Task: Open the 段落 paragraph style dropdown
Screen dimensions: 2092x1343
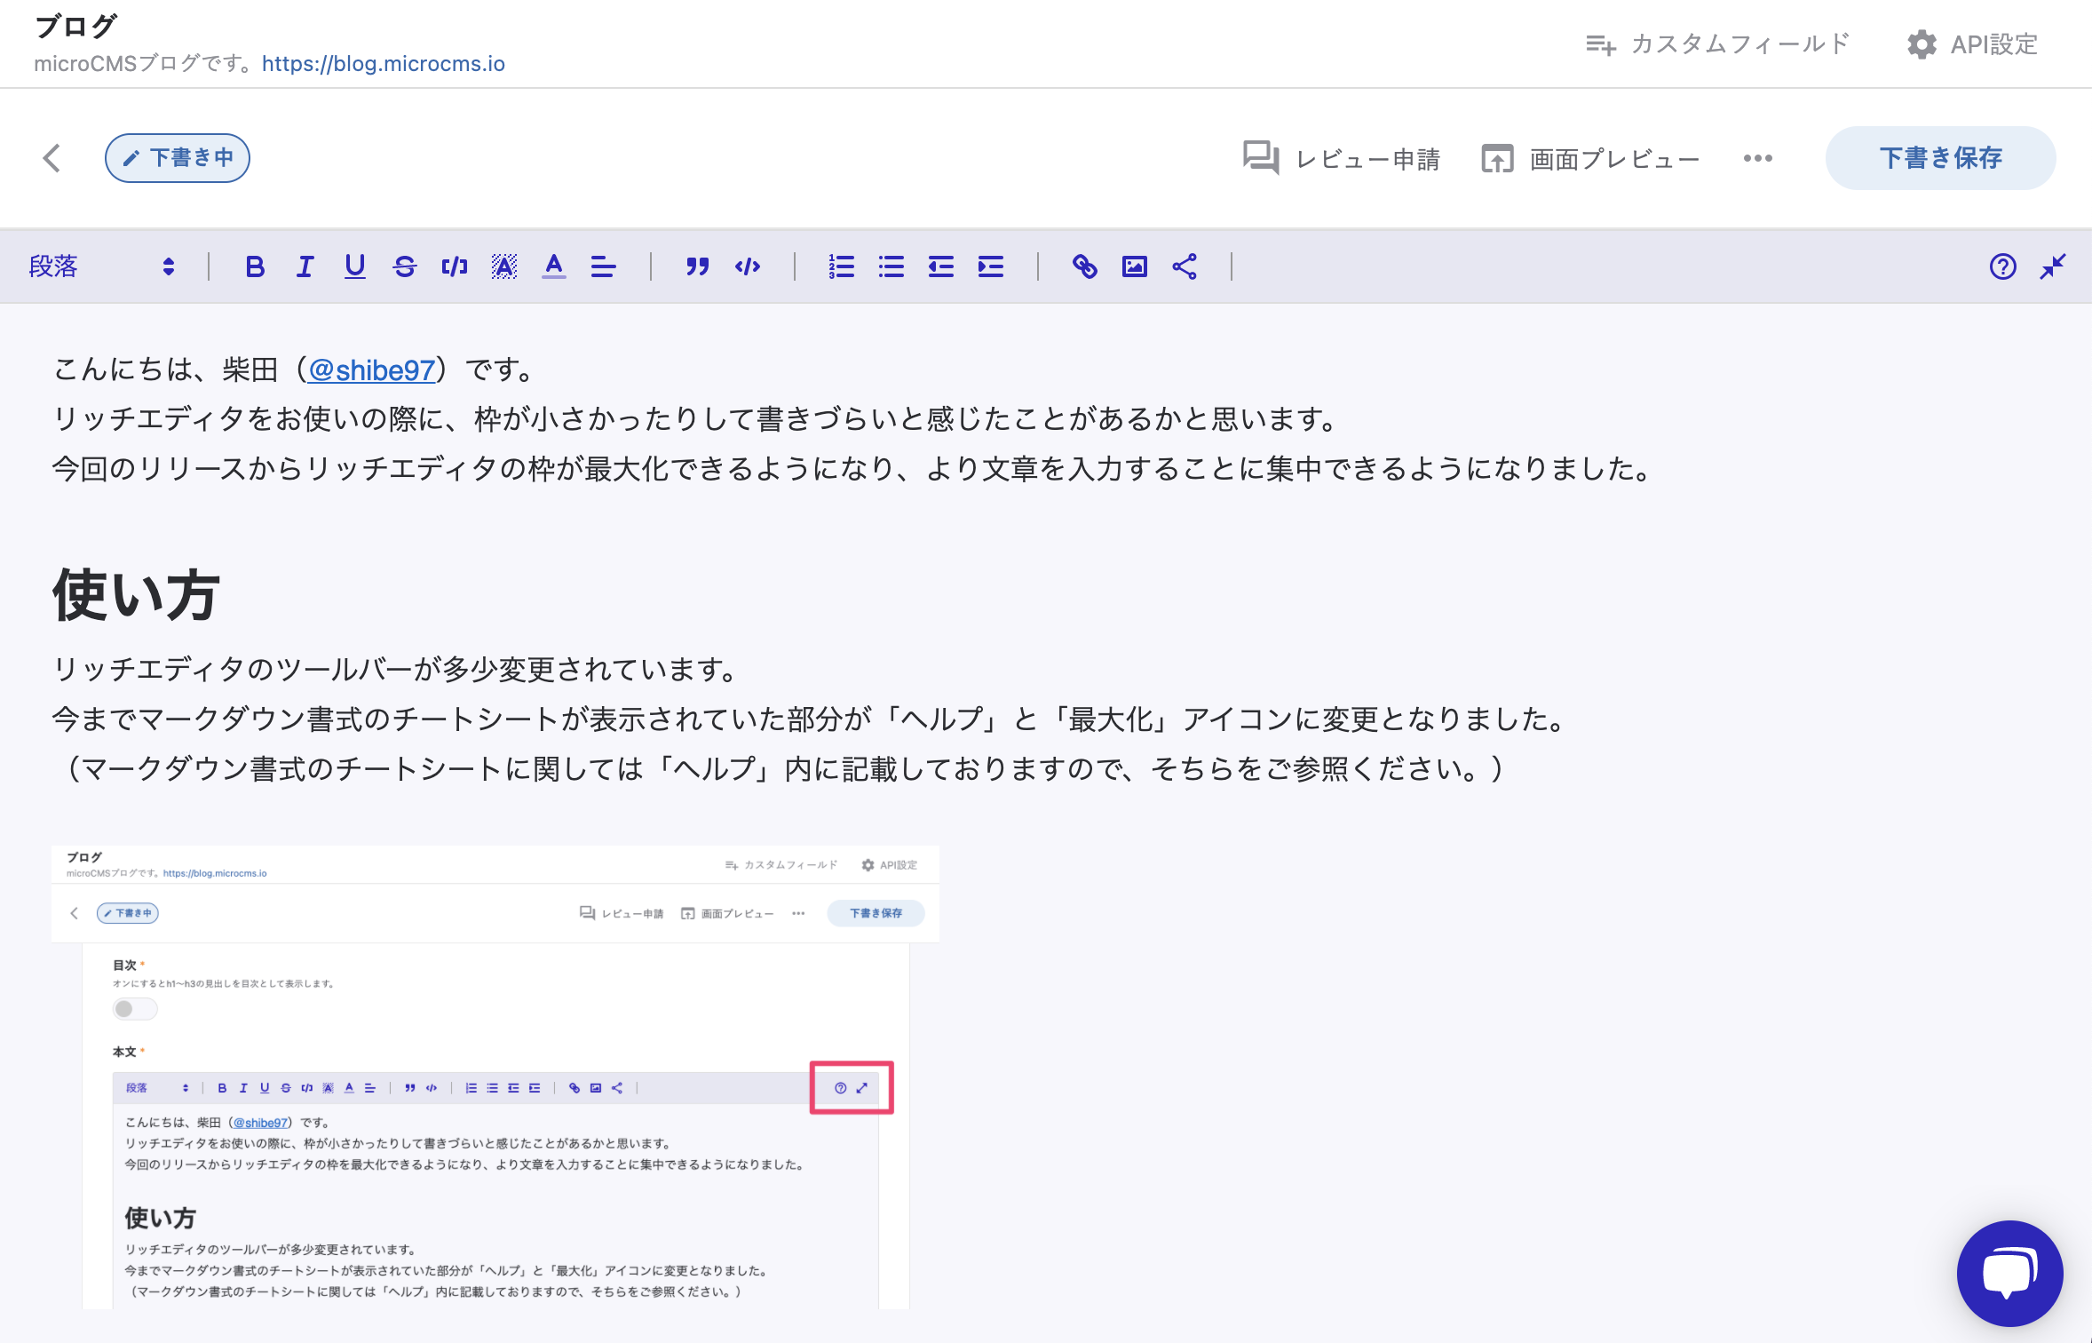Action: (x=102, y=266)
